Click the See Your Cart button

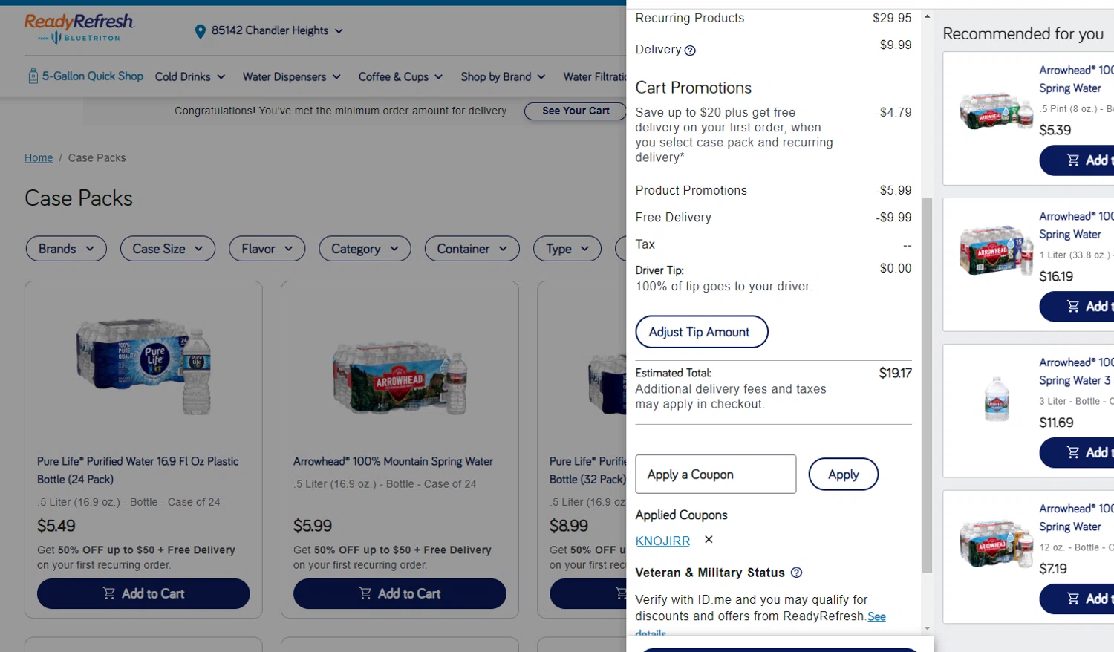576,111
